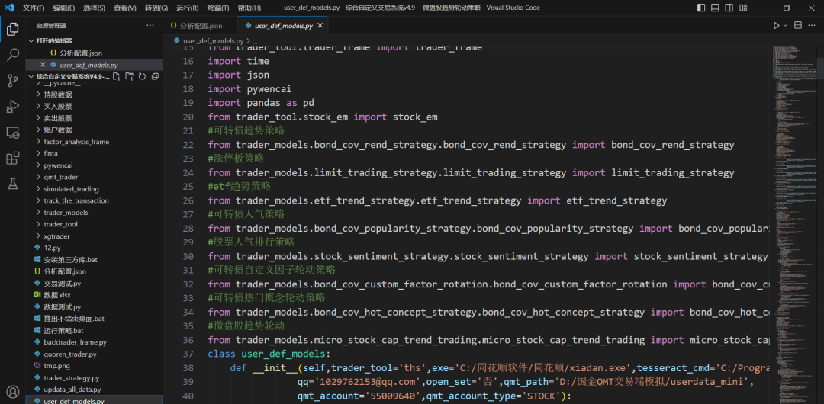Open editor More Actions ellipsis

813,25
